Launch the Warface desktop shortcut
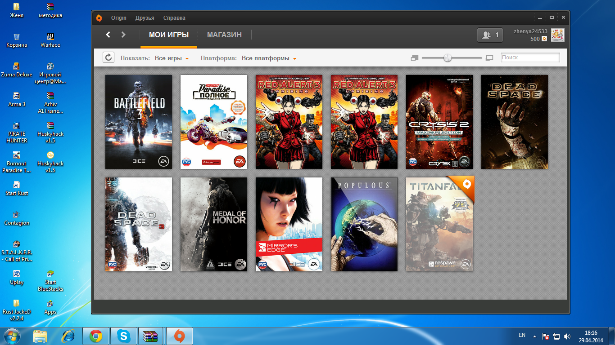Viewport: 615px width, 345px height. click(x=50, y=40)
